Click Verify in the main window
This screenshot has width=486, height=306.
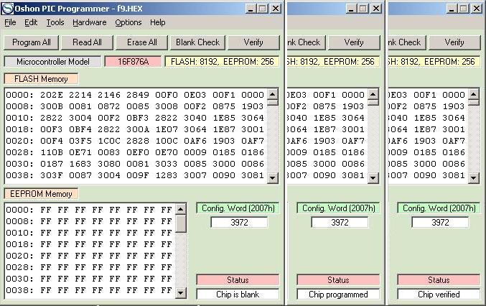[253, 42]
